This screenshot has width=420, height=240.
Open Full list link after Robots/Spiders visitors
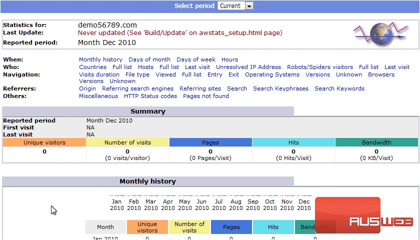pos(369,67)
